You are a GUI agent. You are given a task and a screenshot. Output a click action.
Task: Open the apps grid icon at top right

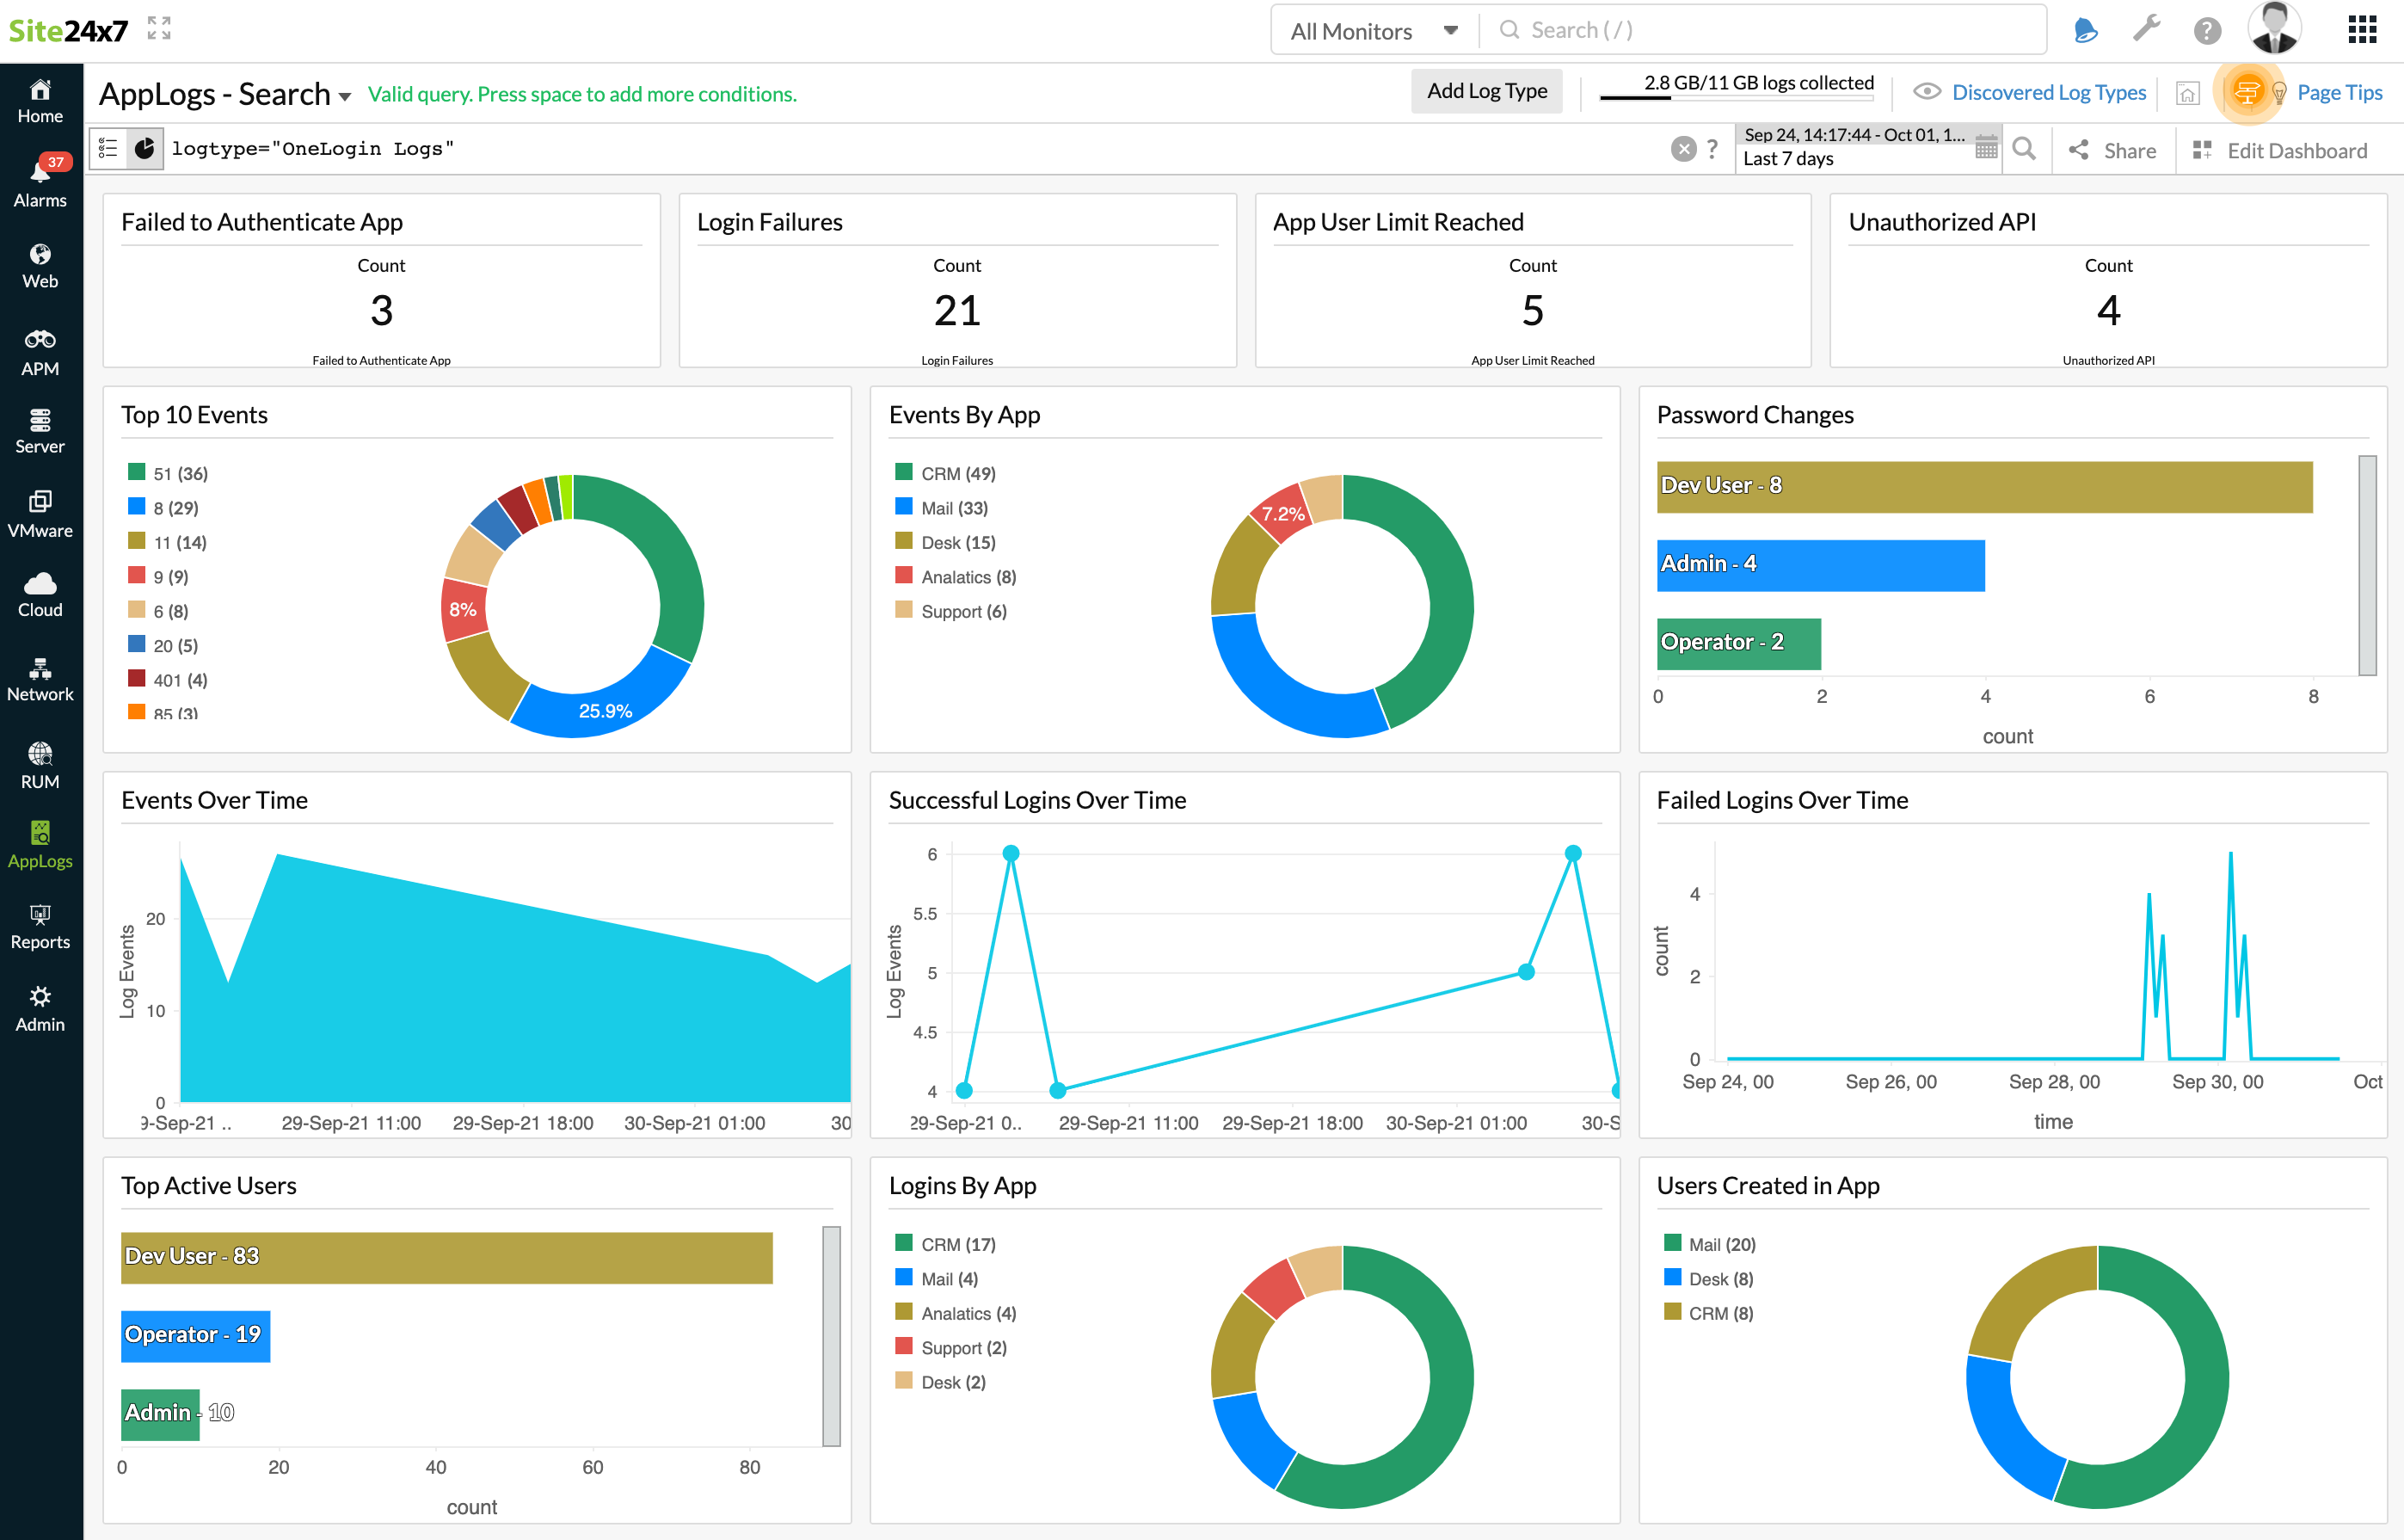[2362, 29]
